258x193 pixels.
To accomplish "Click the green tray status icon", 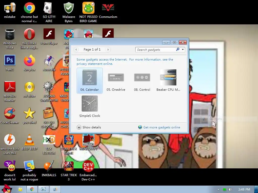I will click(224, 189).
